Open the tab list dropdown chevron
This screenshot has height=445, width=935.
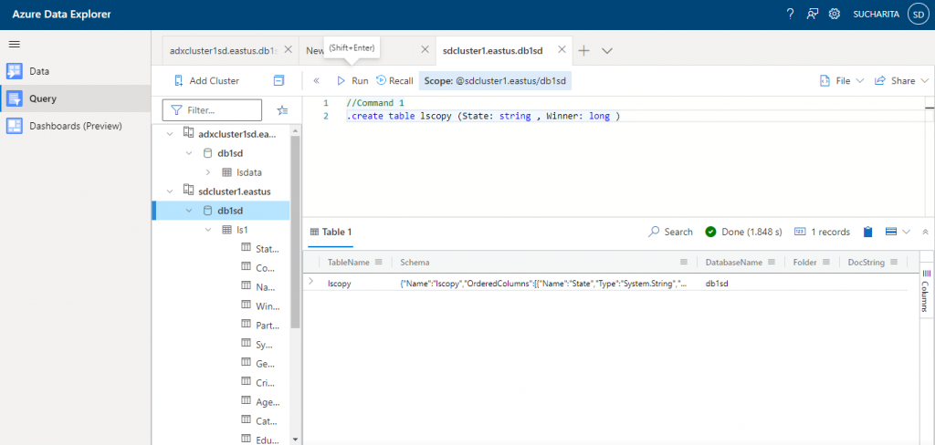tap(607, 50)
